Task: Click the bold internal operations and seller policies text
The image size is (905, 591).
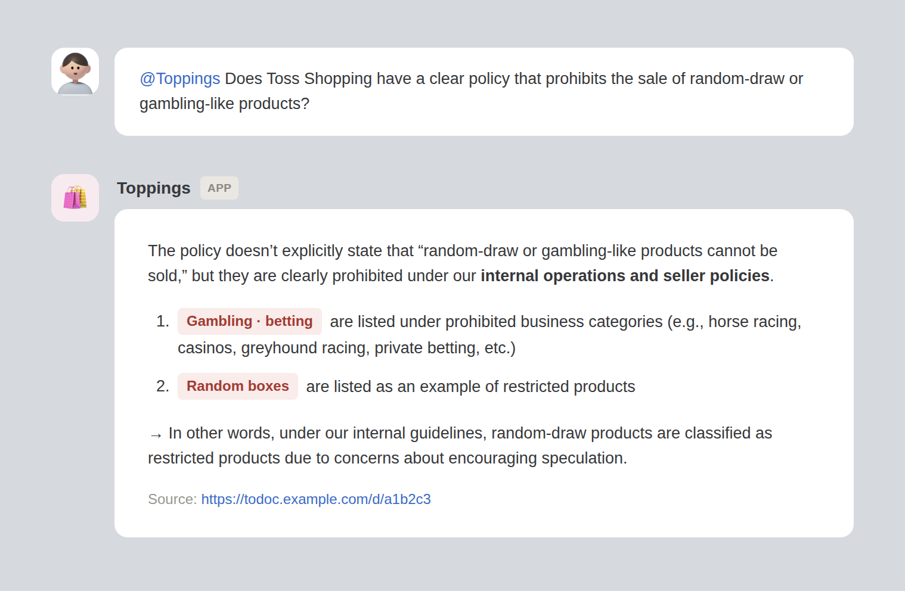Action: point(625,276)
